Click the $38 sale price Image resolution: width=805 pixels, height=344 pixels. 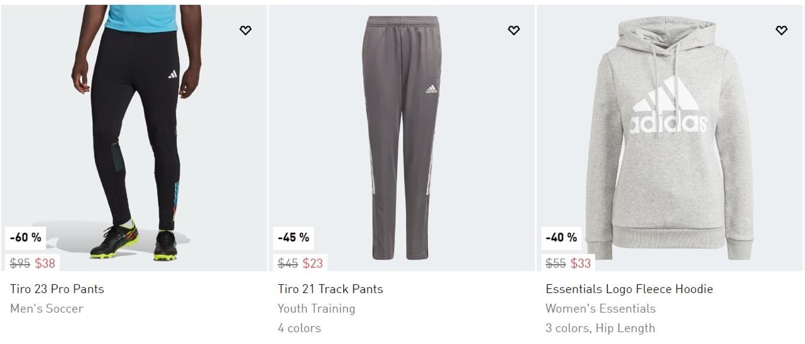pos(45,264)
